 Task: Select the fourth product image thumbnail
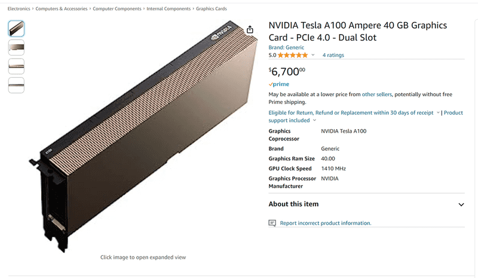click(x=16, y=85)
